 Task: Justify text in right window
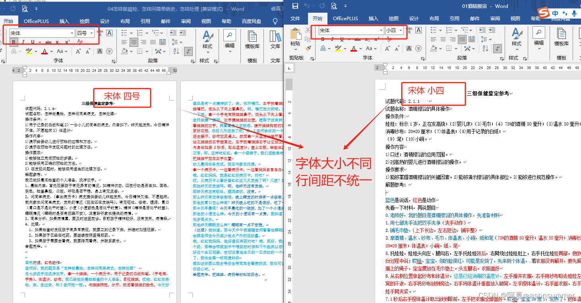coord(462,39)
